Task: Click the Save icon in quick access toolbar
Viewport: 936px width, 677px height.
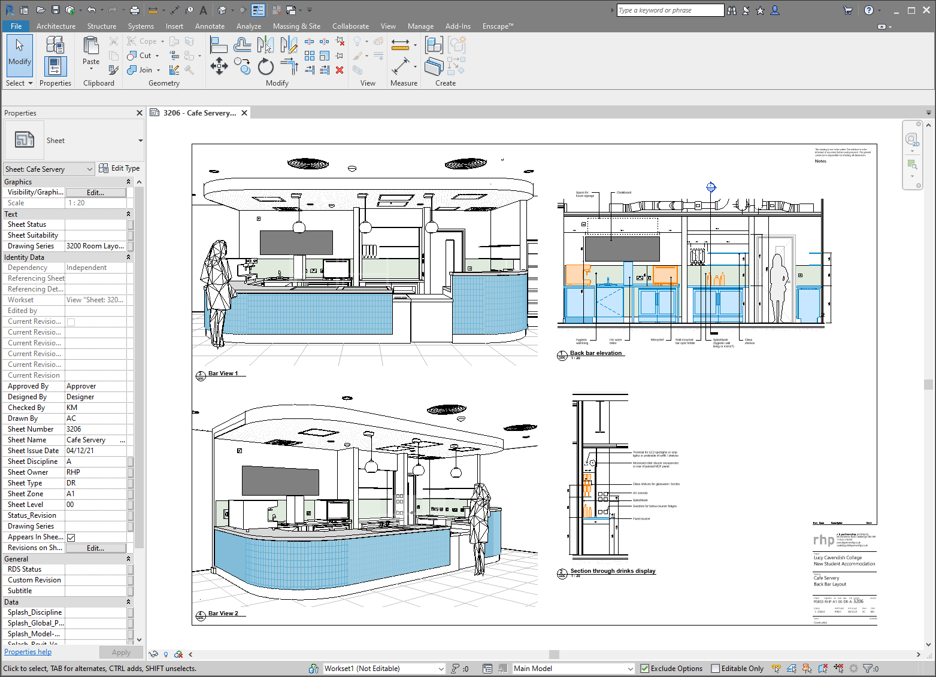Action: tap(55, 10)
